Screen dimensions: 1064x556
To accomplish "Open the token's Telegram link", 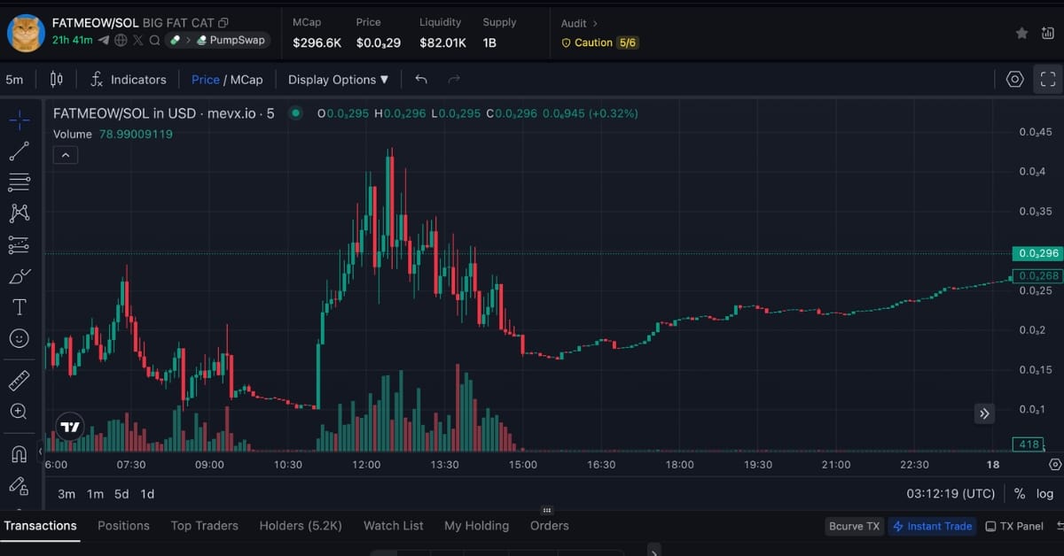I will point(104,40).
